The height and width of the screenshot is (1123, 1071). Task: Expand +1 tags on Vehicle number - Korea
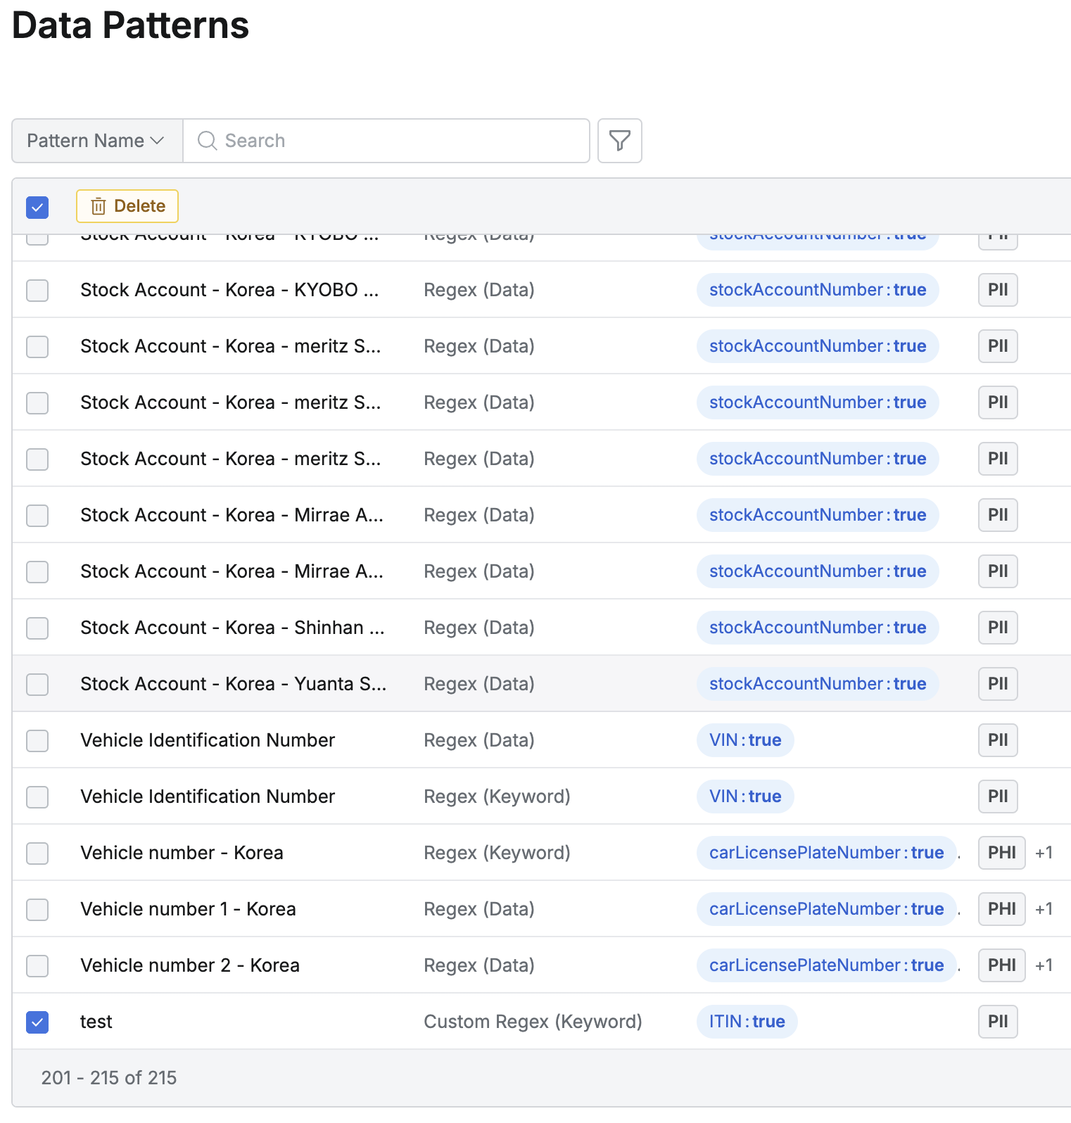[x=1044, y=853]
